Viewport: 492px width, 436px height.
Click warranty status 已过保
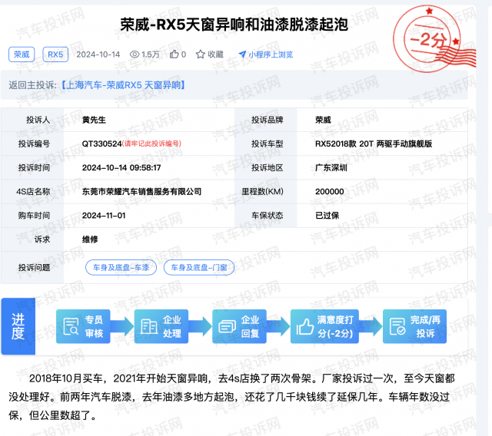[x=327, y=216]
